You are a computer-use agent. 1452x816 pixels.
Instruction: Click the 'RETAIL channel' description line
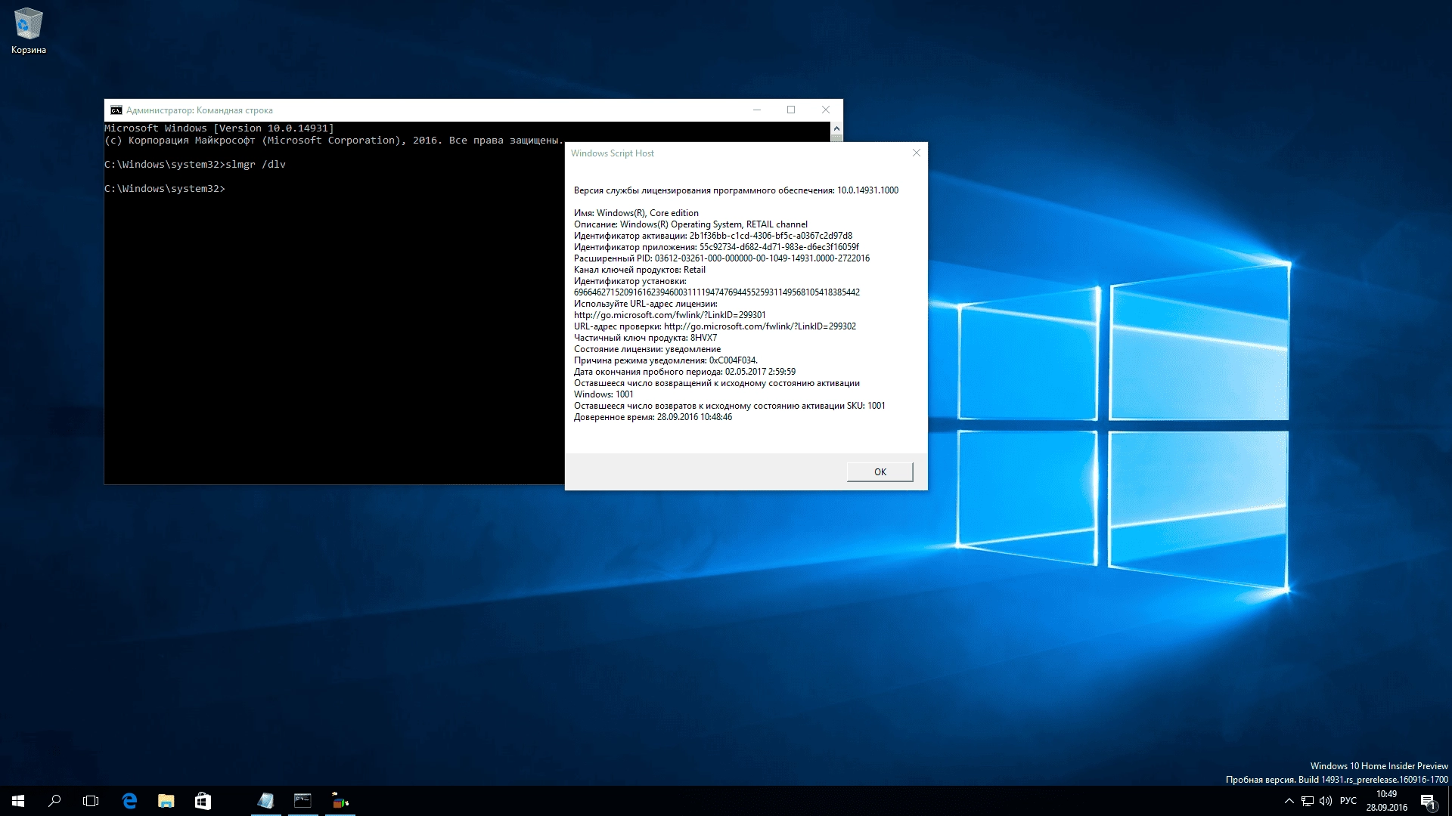click(690, 224)
